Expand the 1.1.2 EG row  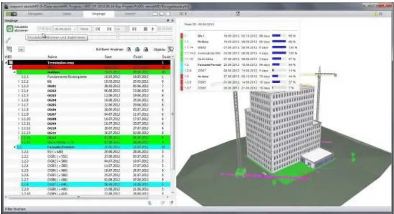click(x=19, y=81)
